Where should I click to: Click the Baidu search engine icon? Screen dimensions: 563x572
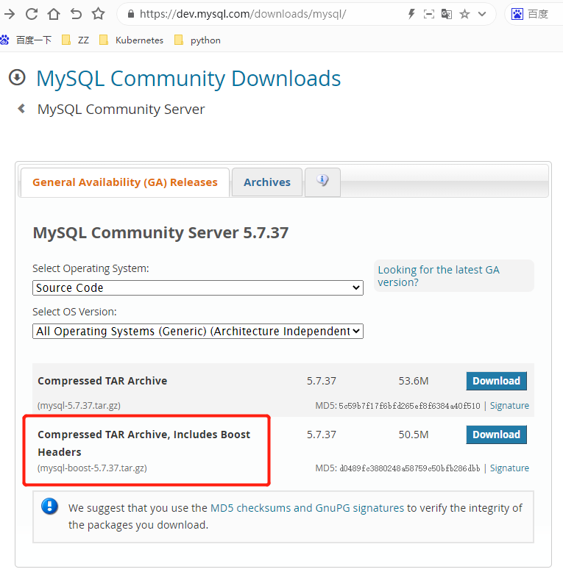point(517,14)
